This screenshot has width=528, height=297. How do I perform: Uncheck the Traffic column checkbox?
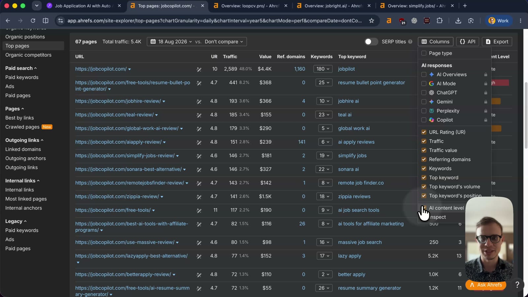(x=424, y=141)
